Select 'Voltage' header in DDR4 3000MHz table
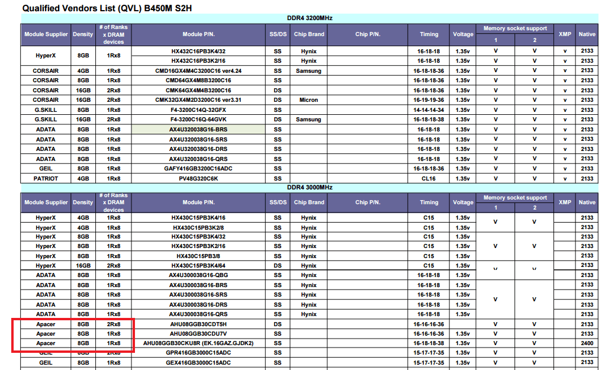The width and height of the screenshot is (605, 370). click(463, 202)
